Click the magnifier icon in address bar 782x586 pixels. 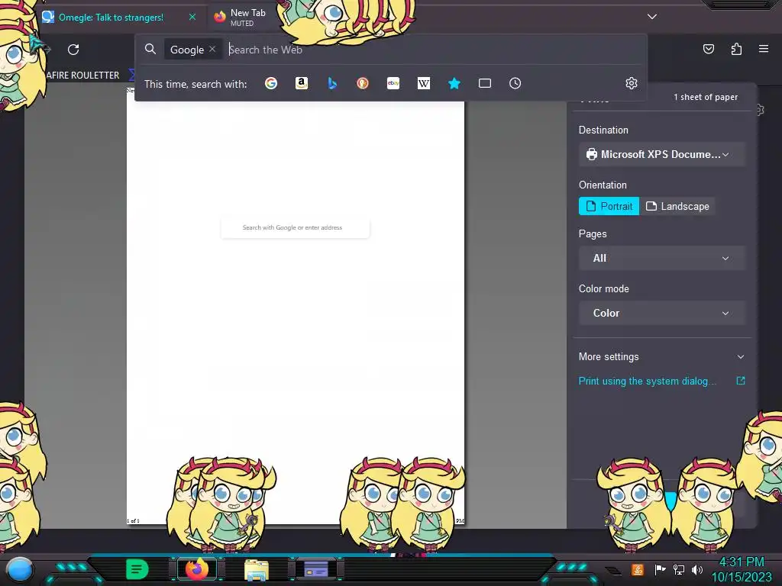tap(150, 49)
